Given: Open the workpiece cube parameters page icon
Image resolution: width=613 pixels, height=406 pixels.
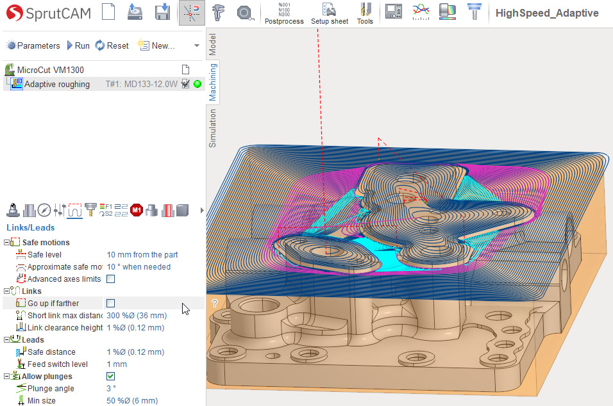Looking at the screenshot, I should 183,210.
